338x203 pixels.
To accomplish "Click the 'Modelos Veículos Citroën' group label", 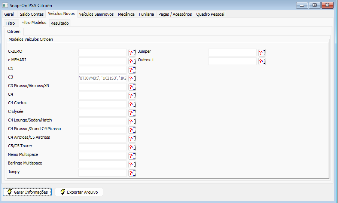I will [31, 39].
